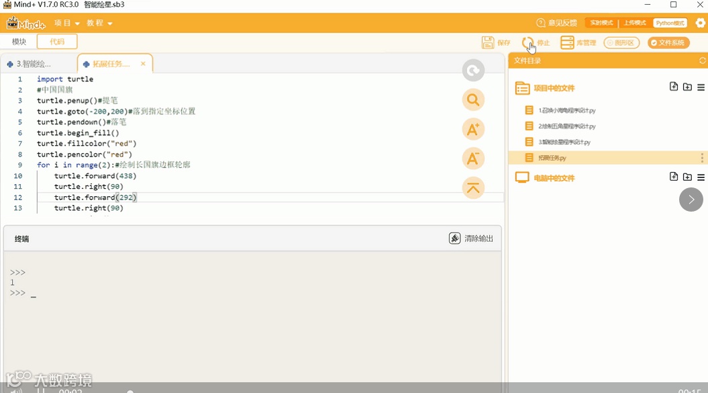Decrease editor font size with A-

473,159
